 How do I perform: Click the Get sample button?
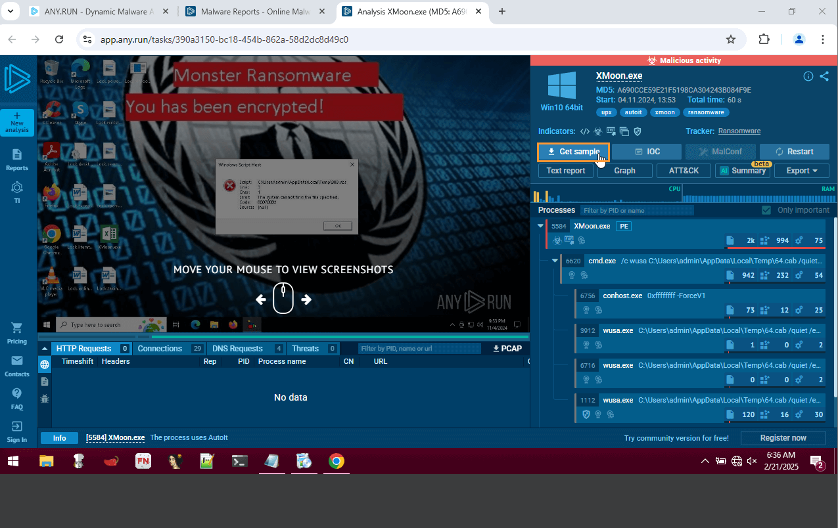(x=573, y=152)
